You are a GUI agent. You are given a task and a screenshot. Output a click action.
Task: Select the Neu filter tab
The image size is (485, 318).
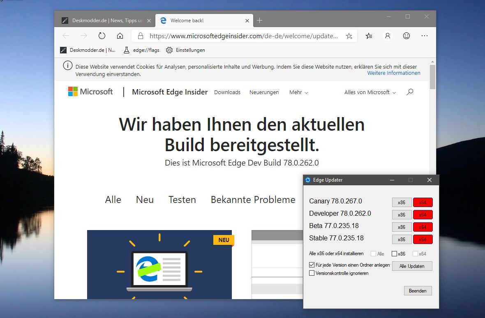[145, 200]
